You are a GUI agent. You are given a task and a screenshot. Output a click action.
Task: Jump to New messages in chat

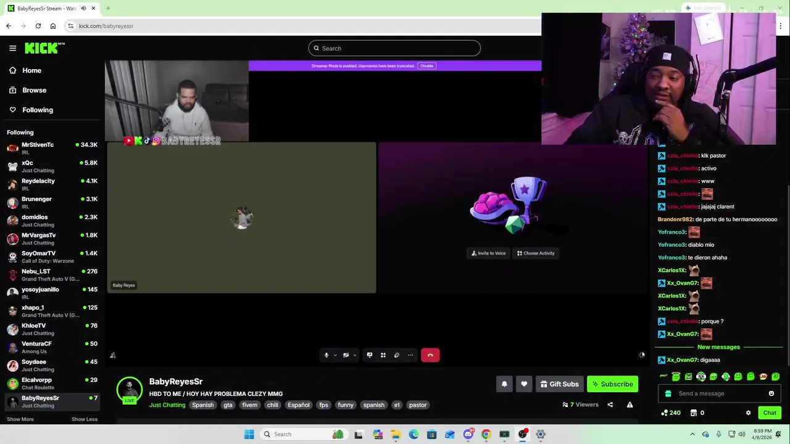(x=718, y=347)
